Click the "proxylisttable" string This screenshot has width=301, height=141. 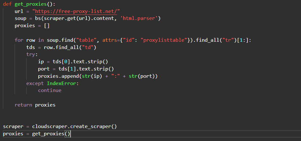(162, 40)
